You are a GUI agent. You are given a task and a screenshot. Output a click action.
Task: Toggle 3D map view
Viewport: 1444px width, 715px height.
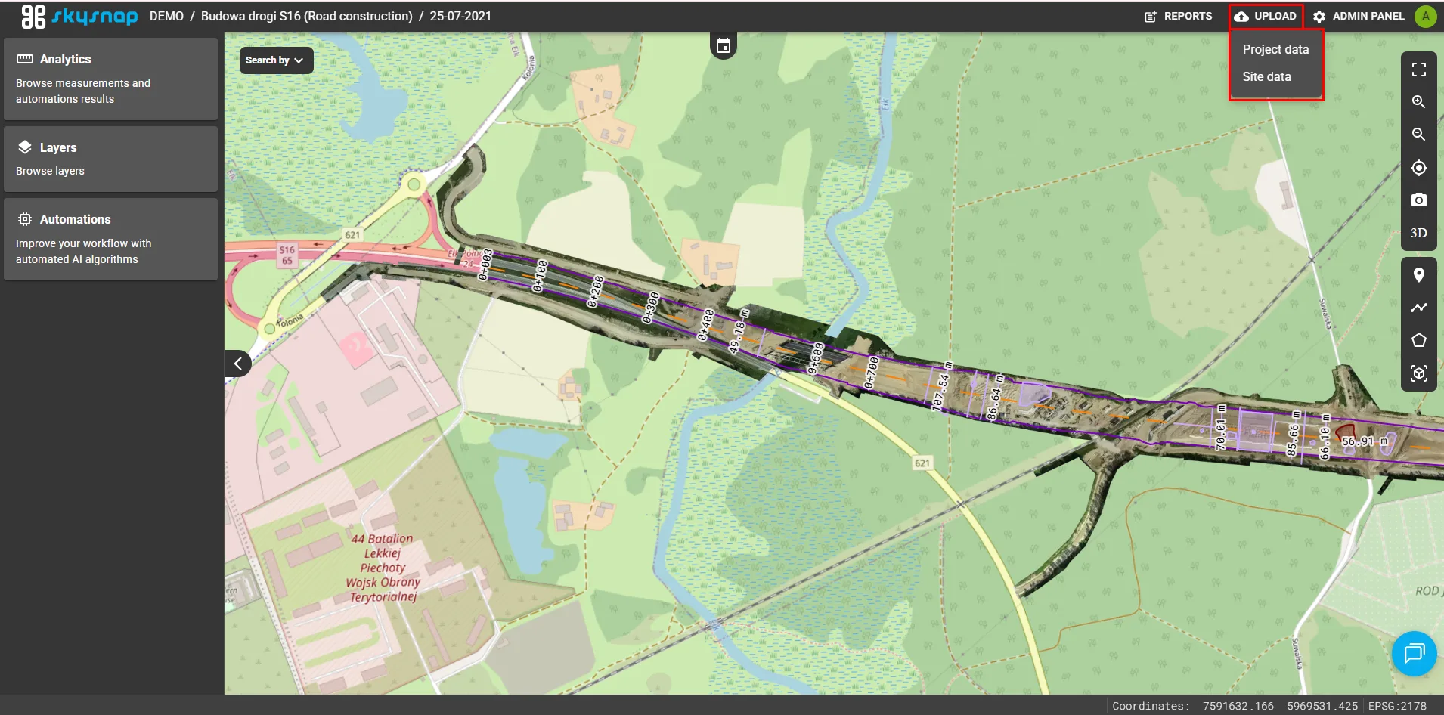pyautogui.click(x=1418, y=233)
